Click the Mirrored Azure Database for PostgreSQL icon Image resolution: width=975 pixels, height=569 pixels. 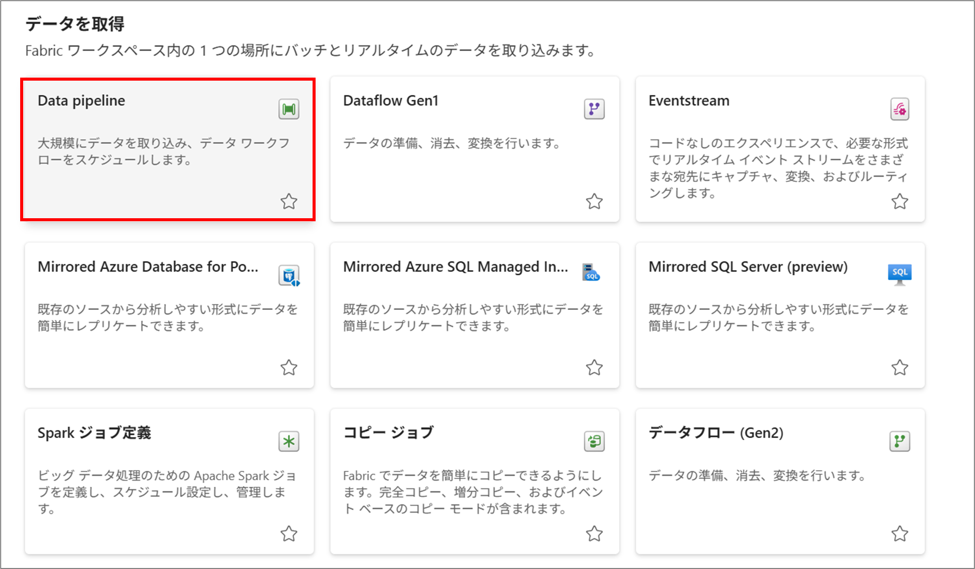point(289,276)
